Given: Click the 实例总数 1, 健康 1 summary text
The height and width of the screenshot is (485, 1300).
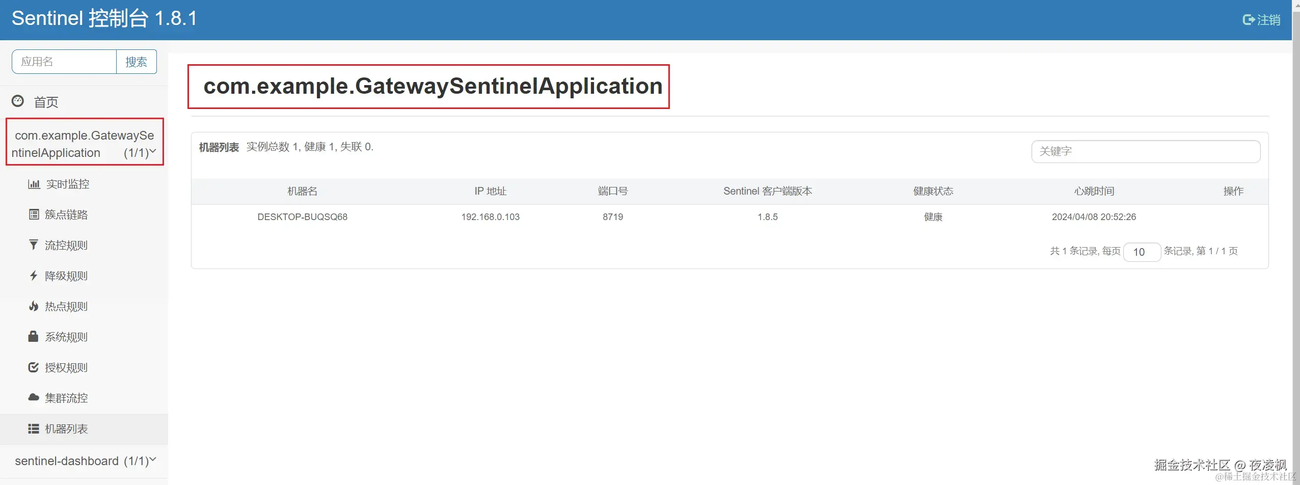Looking at the screenshot, I should tap(310, 147).
